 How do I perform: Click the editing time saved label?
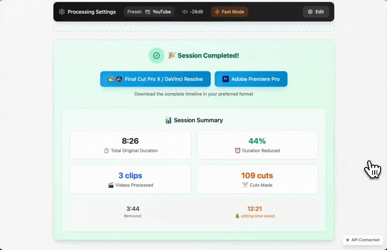click(258, 216)
